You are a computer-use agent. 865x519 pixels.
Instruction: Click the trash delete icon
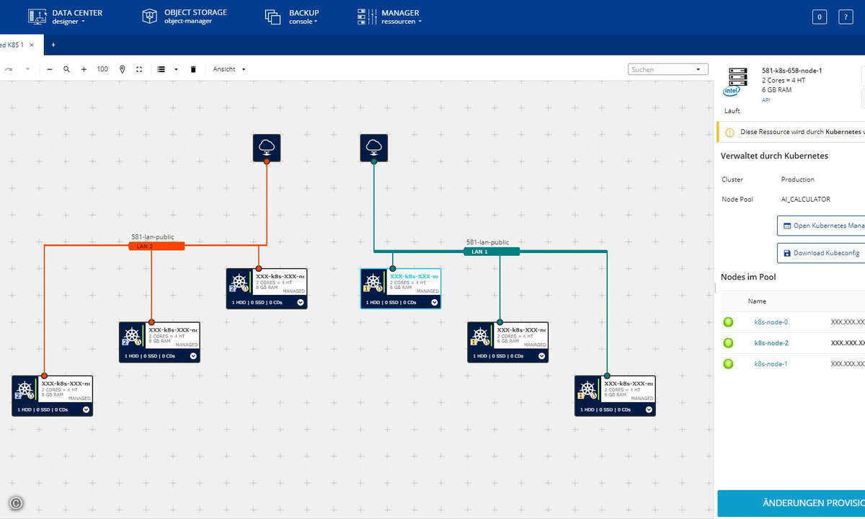pos(193,69)
